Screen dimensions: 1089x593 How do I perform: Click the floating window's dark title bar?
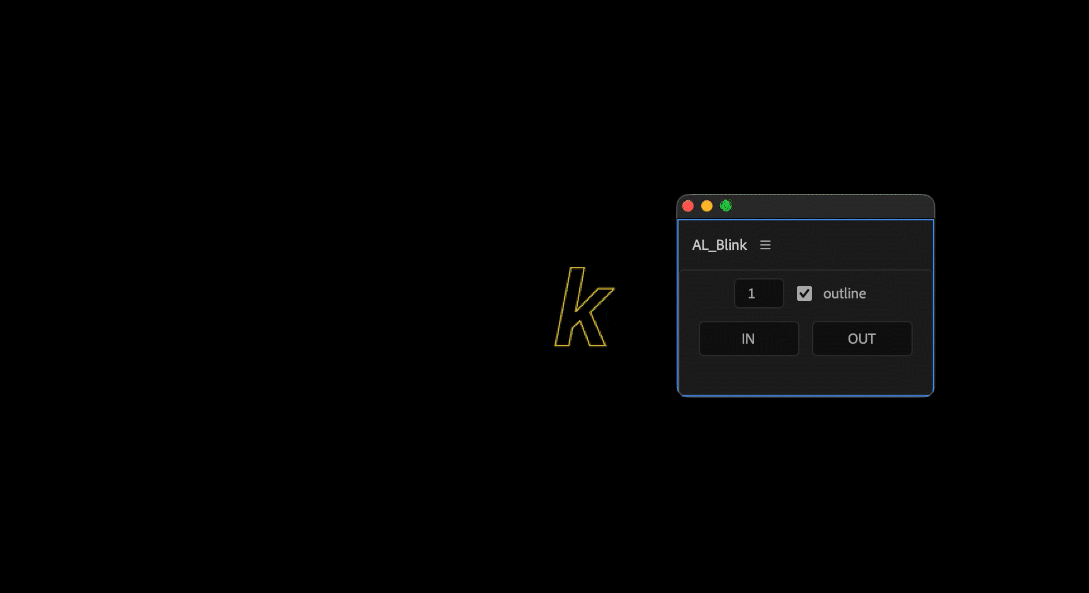point(831,206)
